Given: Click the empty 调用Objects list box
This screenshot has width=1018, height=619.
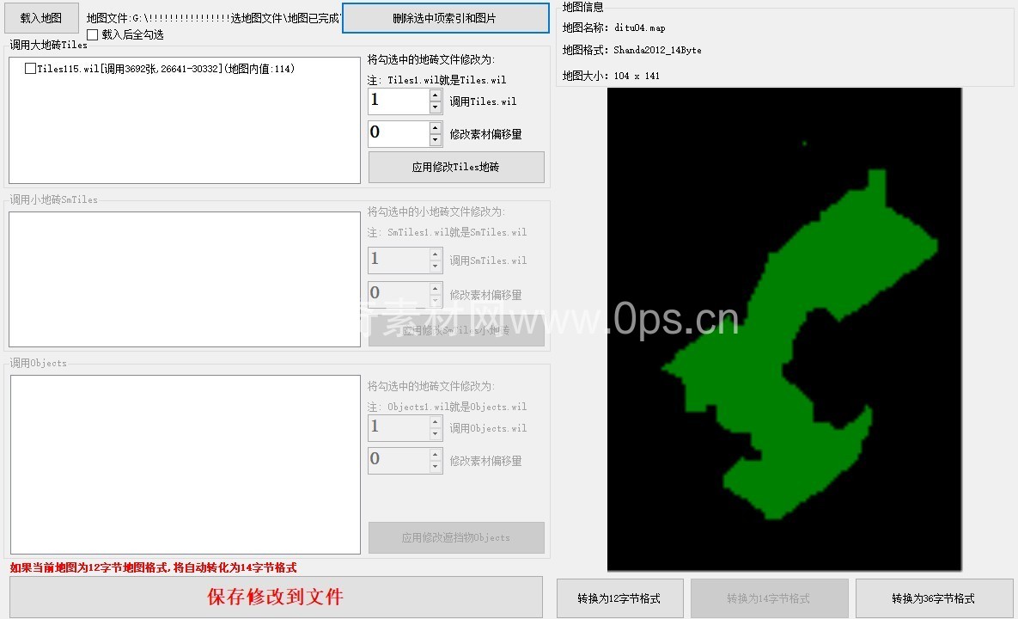Looking at the screenshot, I should 184,464.
